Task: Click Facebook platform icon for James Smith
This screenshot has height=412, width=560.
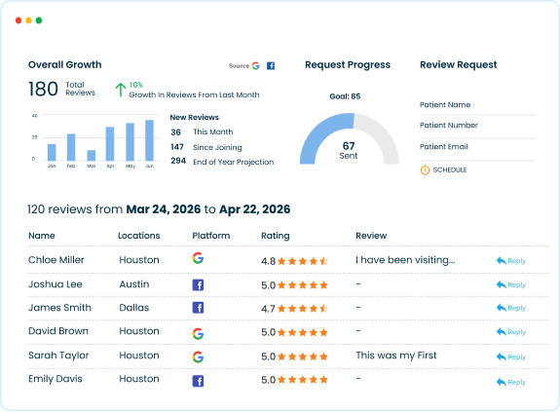Action: [x=199, y=308]
